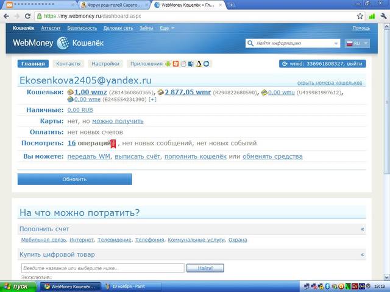This screenshot has height=292, width=390.
Task: Click the Обновить button
Action: [x=74, y=179]
